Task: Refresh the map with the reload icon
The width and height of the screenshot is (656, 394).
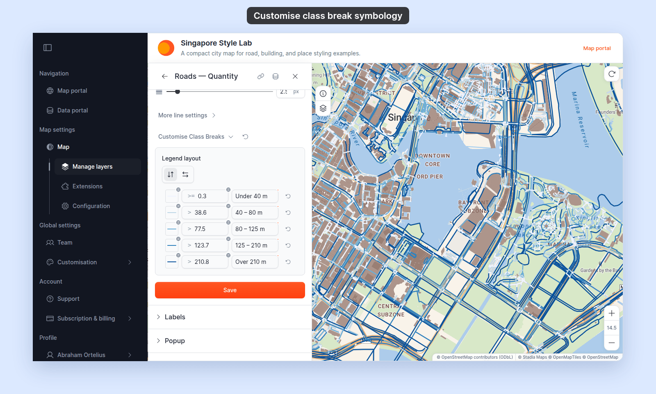Action: click(612, 74)
